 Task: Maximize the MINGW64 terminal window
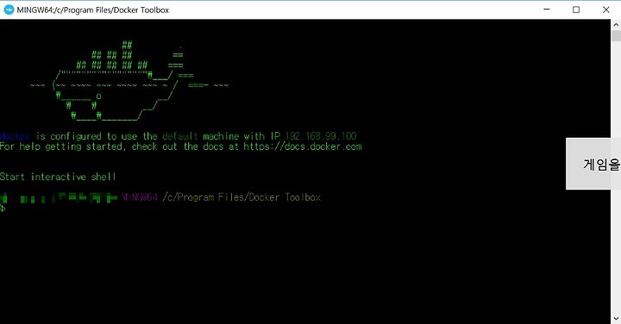click(x=576, y=9)
